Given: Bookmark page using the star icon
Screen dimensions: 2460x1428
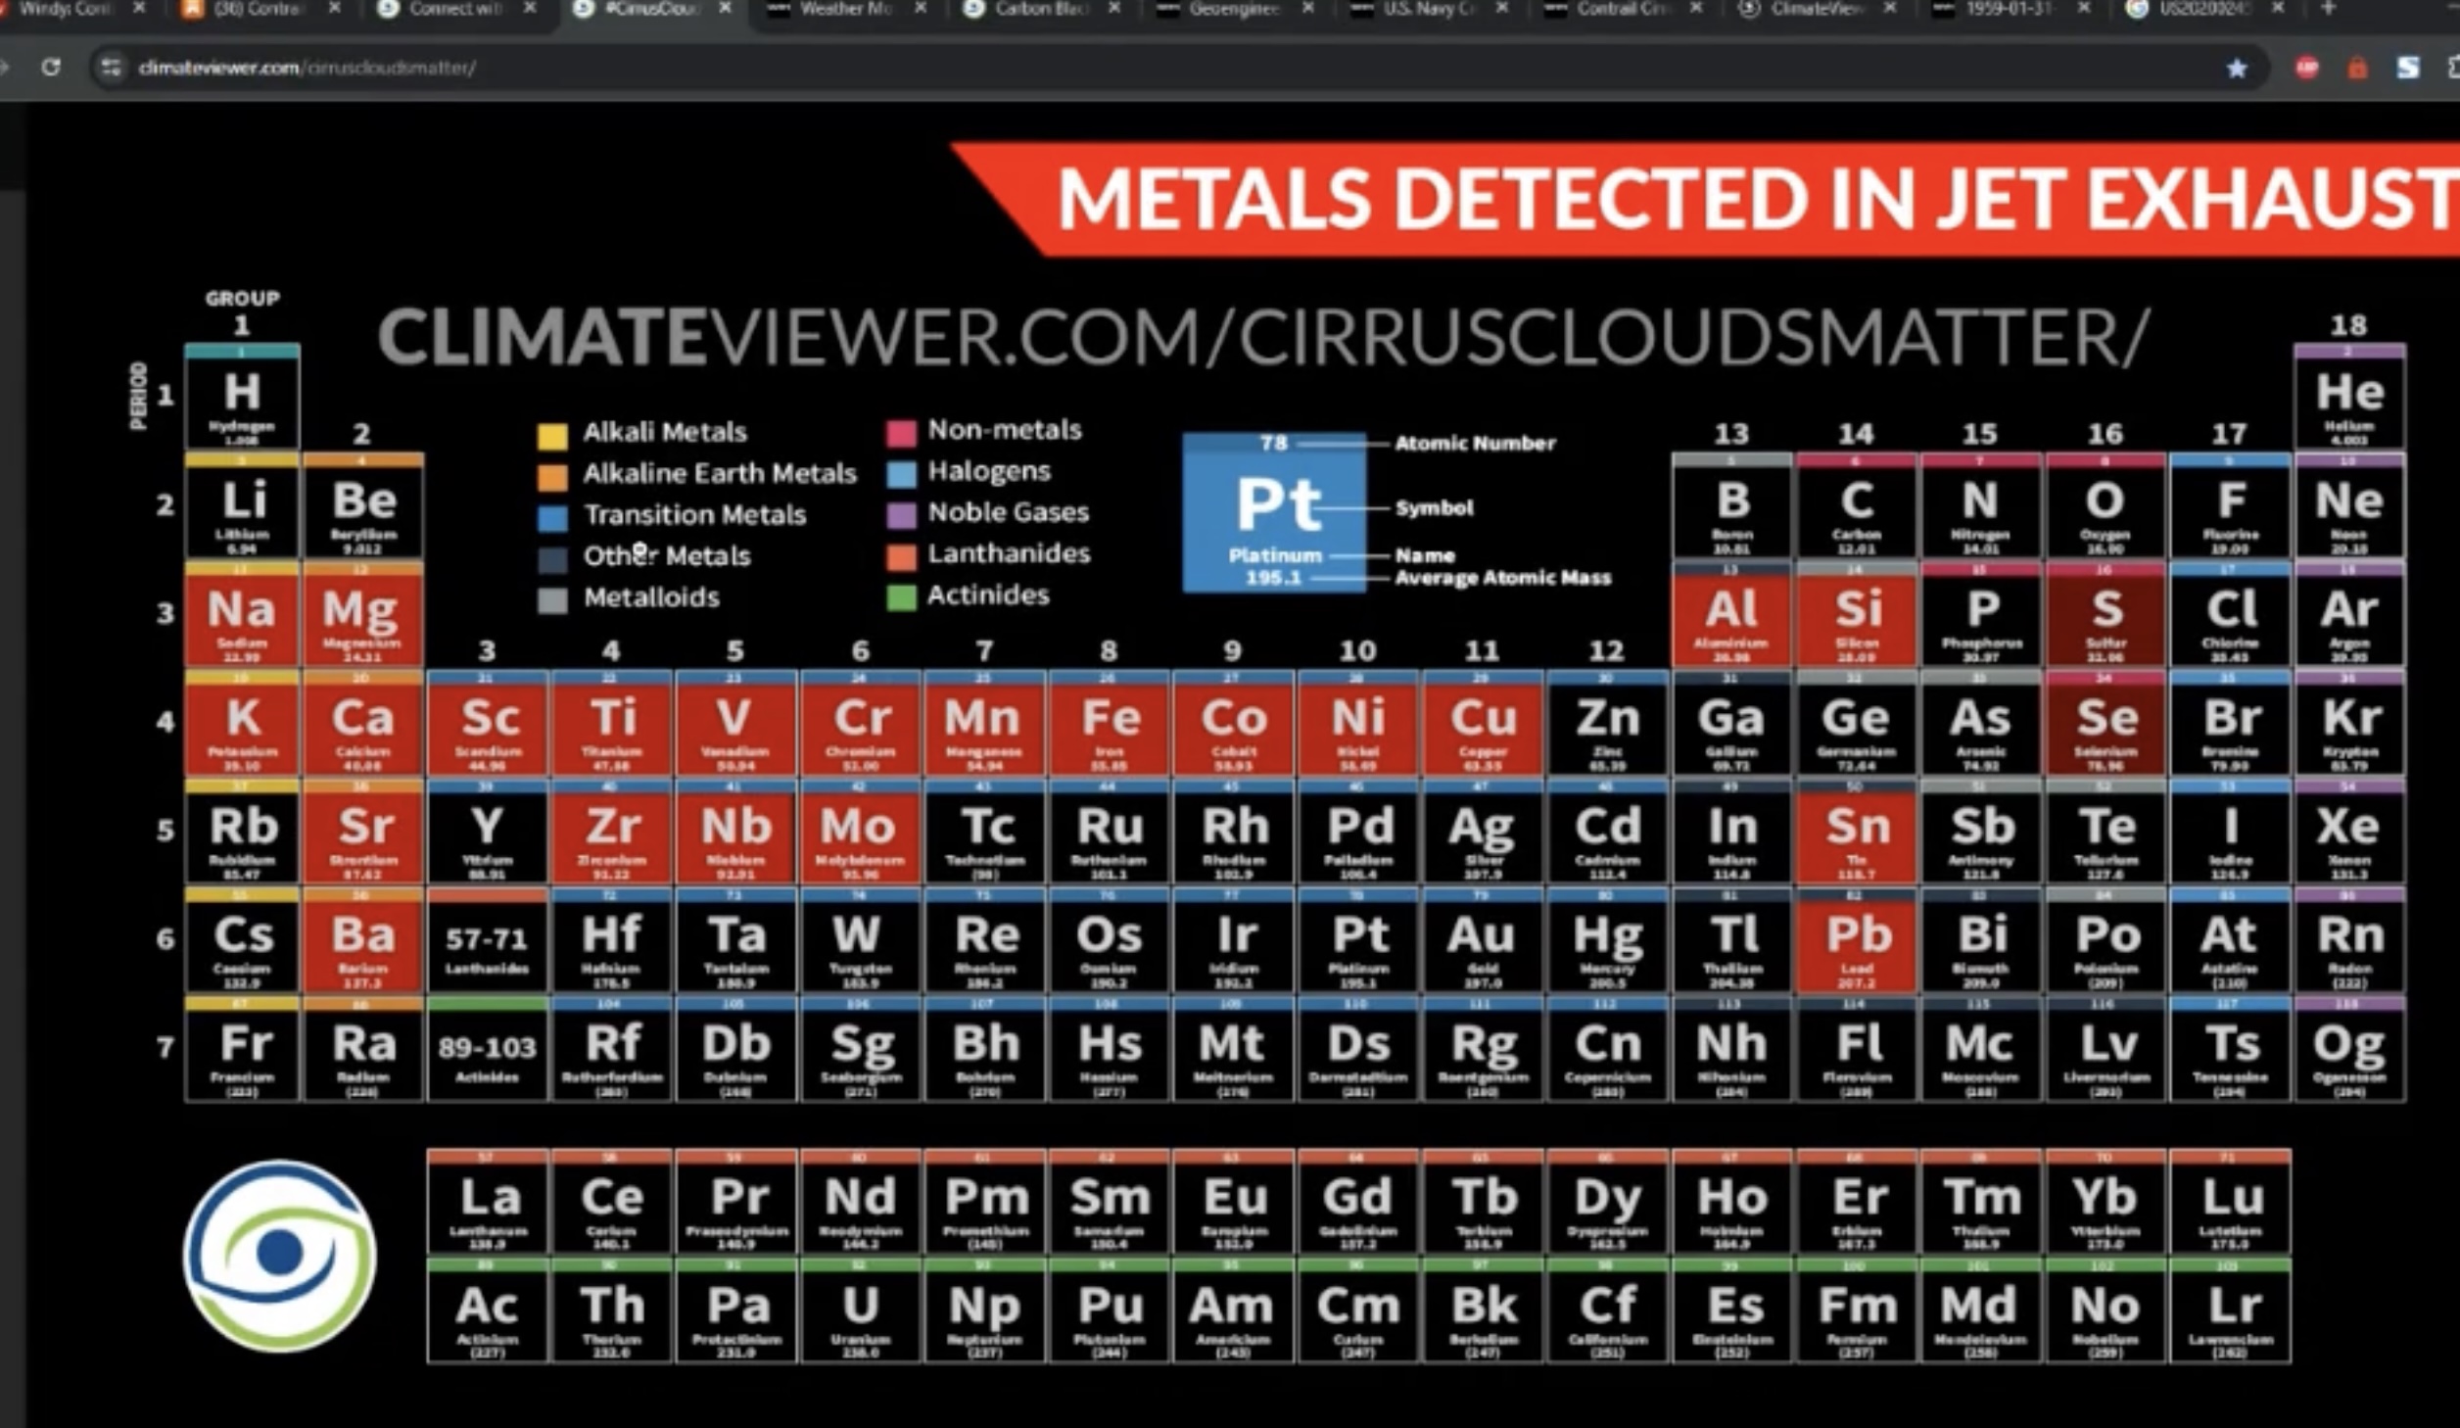Looking at the screenshot, I should coord(2237,69).
